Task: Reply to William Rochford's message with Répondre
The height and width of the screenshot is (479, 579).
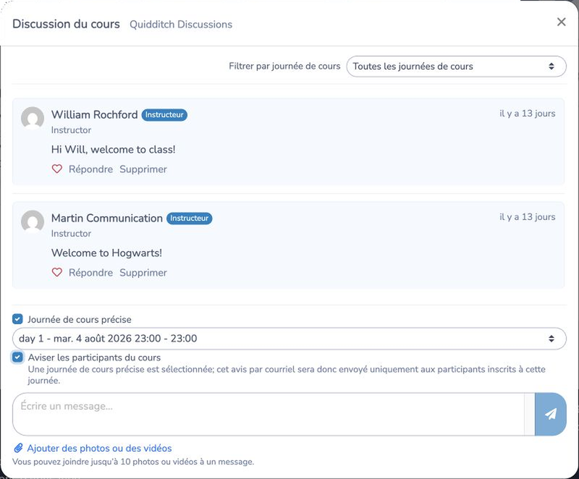Action: (91, 169)
